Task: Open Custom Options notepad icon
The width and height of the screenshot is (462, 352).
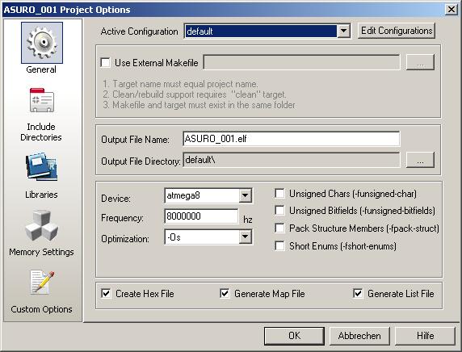Action: 42,283
